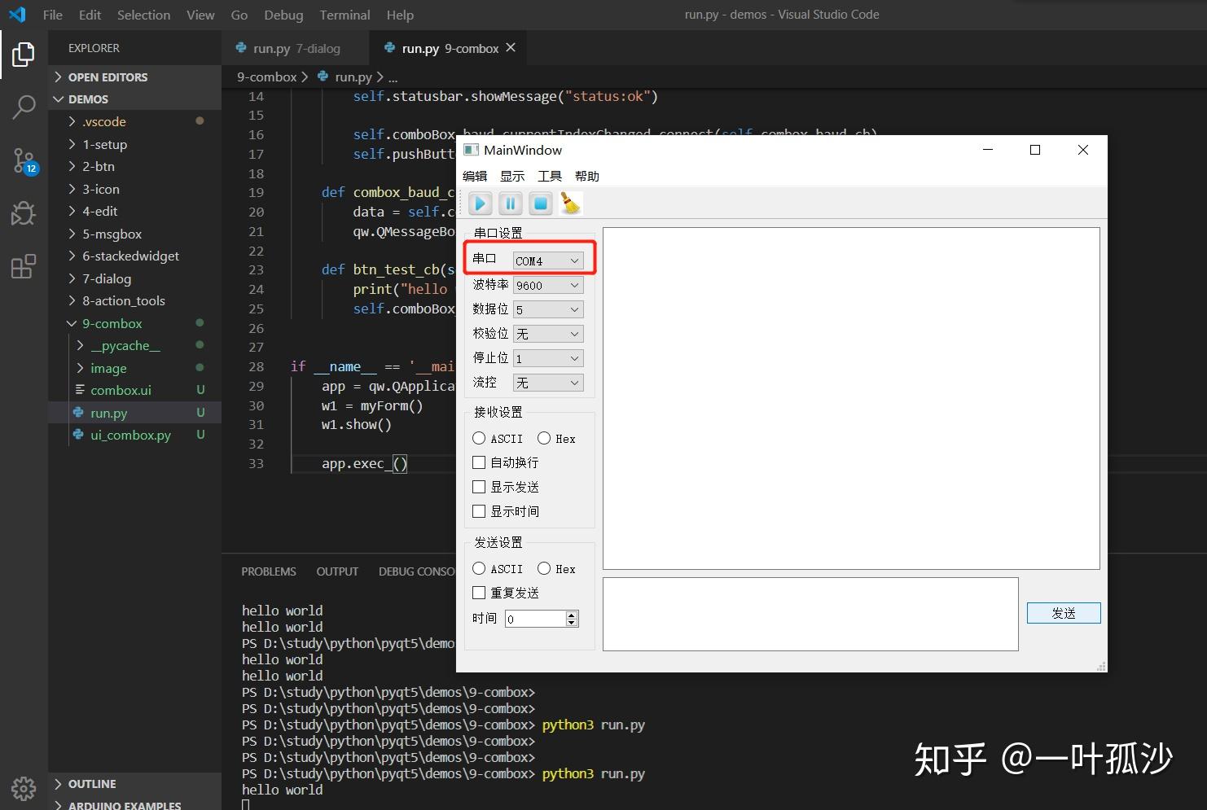The image size is (1207, 810).
Task: Click the 发送 send button
Action: click(1064, 612)
